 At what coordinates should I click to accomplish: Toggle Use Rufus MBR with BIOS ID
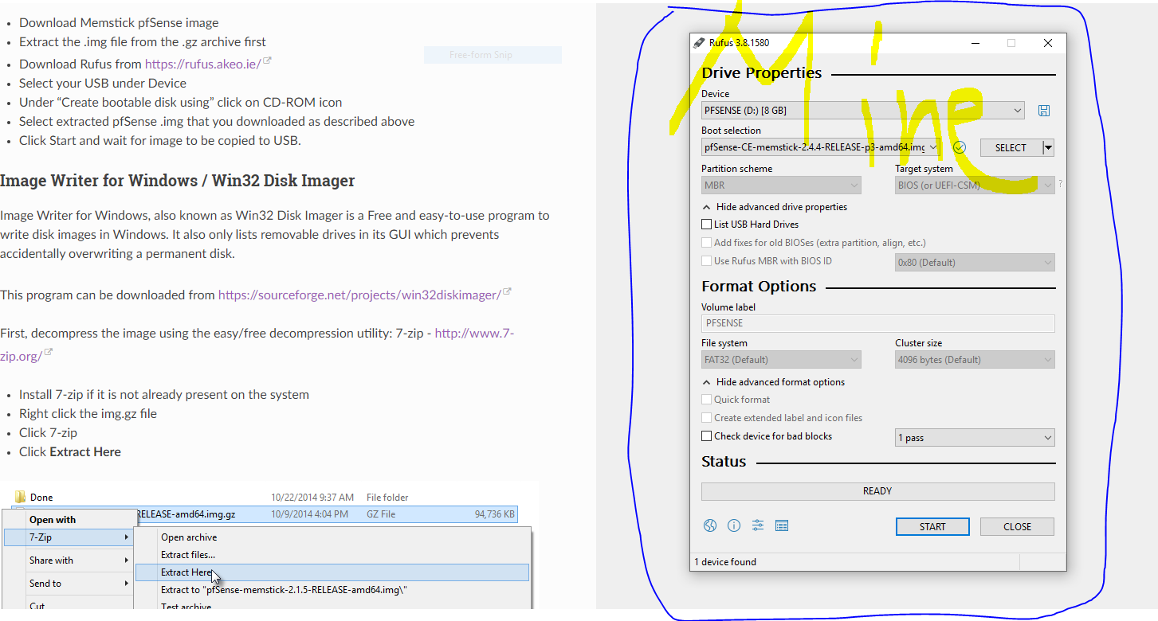706,261
